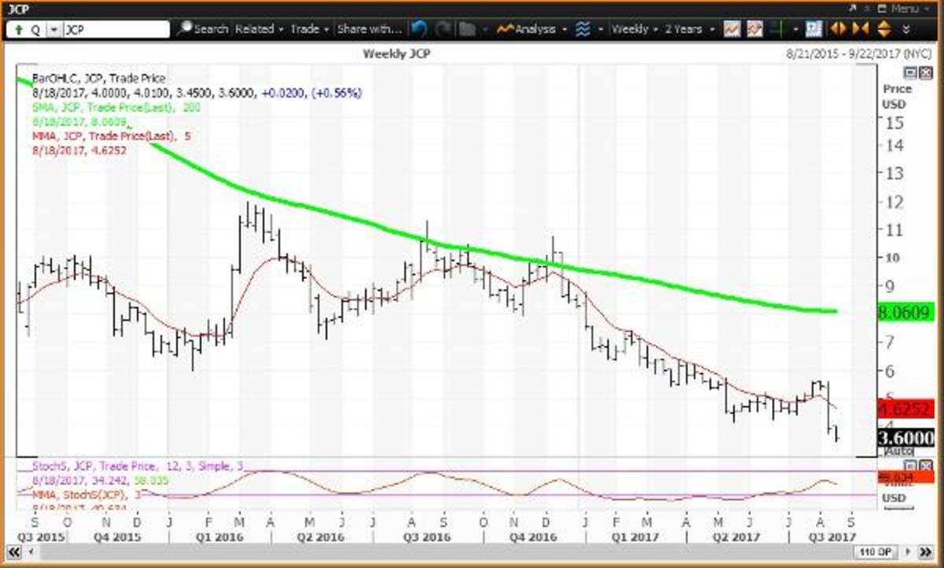
Task: Click the blue wavy lines studies icon
Action: coord(583,29)
